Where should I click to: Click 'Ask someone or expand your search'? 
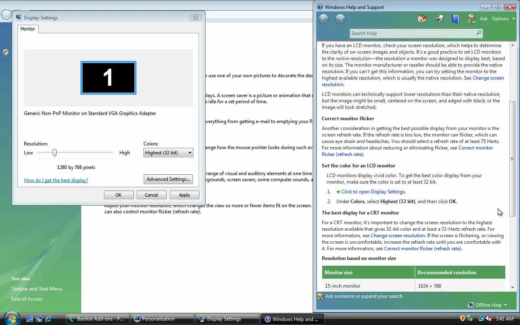[364, 296]
